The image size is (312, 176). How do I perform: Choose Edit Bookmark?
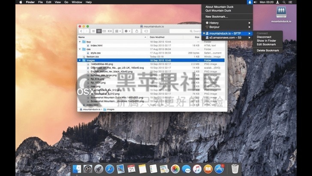266,45
